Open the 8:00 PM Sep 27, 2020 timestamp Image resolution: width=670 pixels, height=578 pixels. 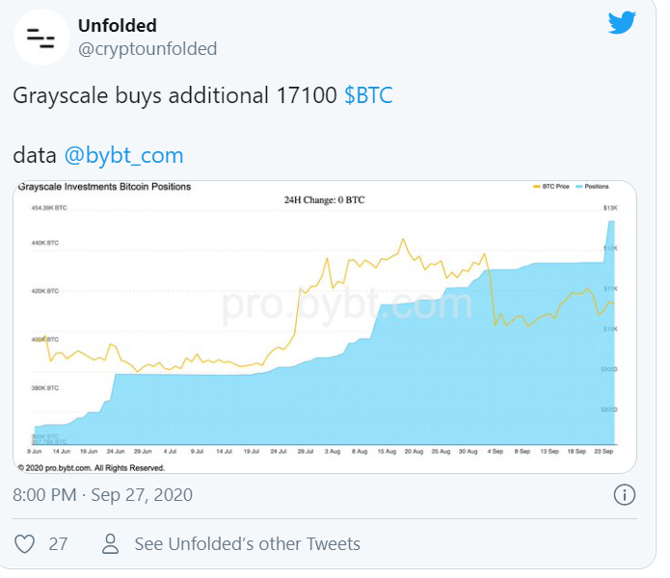point(103,495)
